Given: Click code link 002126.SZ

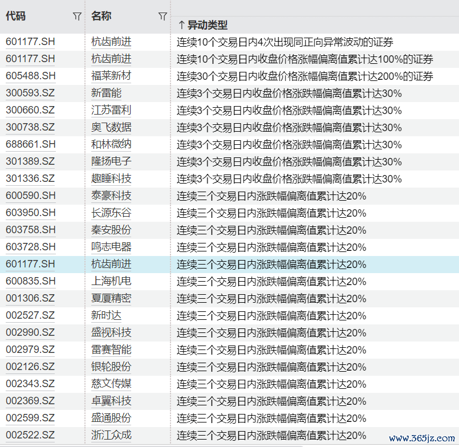Looking at the screenshot, I should pyautogui.click(x=30, y=367).
